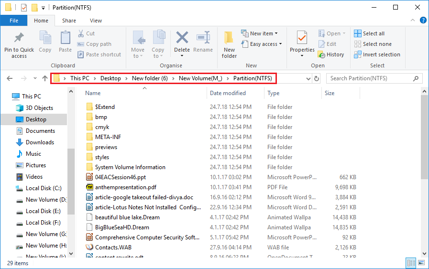Viewport: 429px width, 269px height.
Task: Click the Cut scissors icon
Action: click(x=81, y=33)
